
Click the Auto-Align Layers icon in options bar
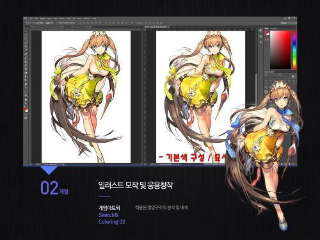point(131,23)
